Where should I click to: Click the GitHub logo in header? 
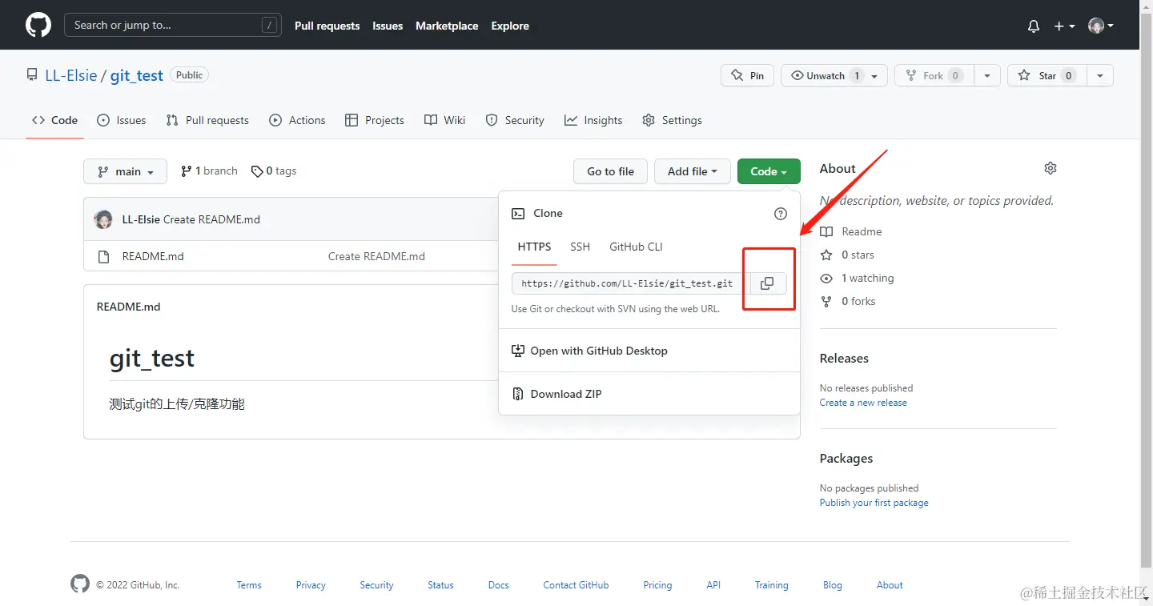38,26
